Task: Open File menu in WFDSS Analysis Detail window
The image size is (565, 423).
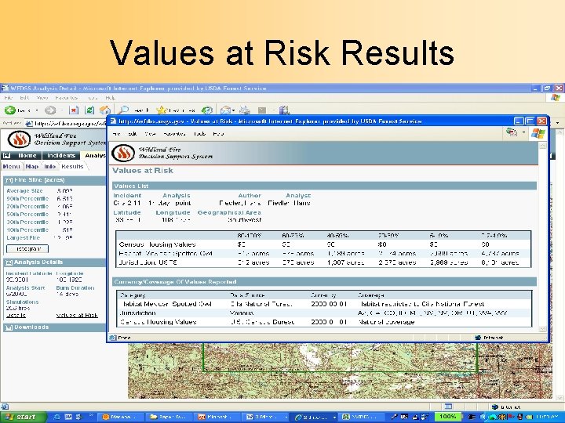Action: click(x=9, y=98)
